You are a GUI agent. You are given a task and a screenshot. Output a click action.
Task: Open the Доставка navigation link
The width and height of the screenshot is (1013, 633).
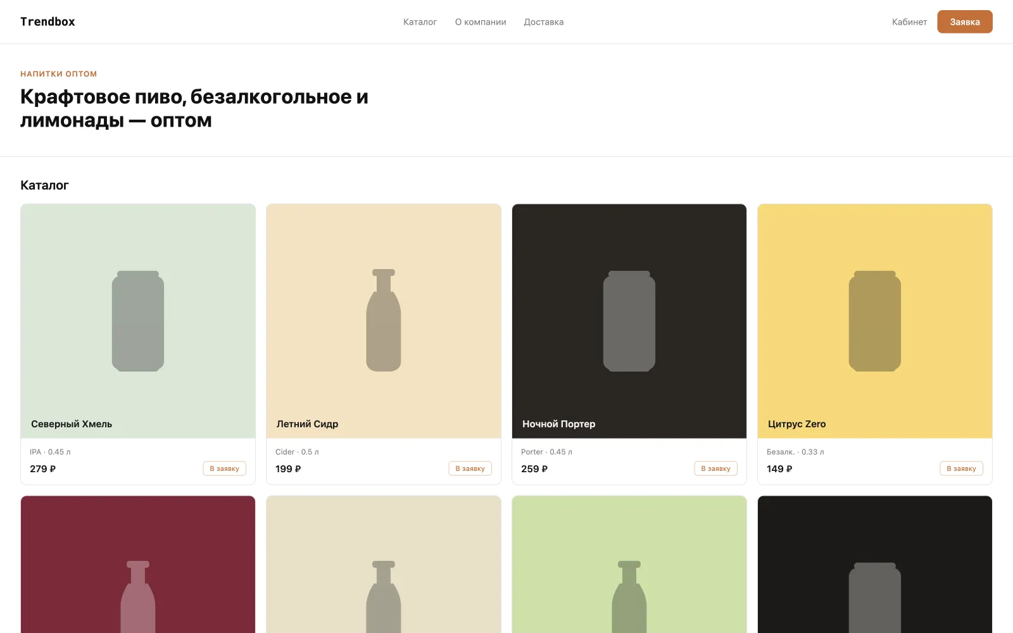(543, 22)
